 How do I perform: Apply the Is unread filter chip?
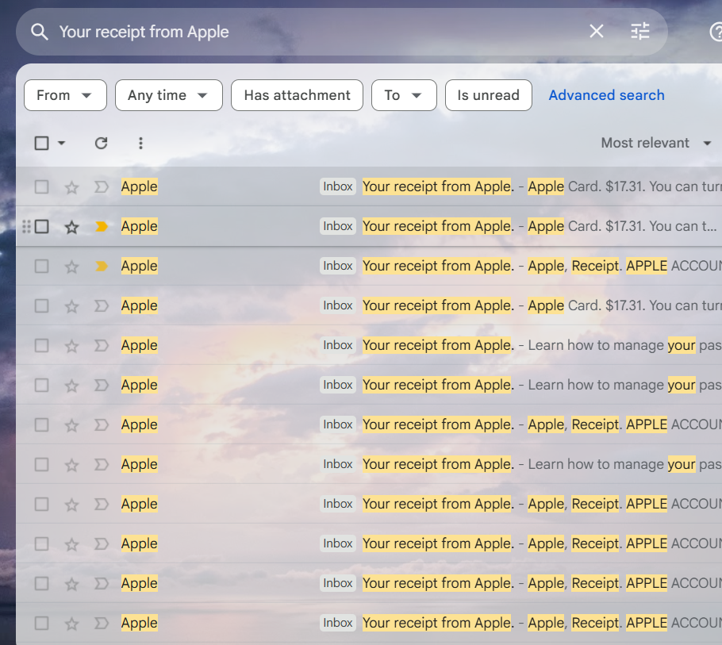pyautogui.click(x=488, y=94)
